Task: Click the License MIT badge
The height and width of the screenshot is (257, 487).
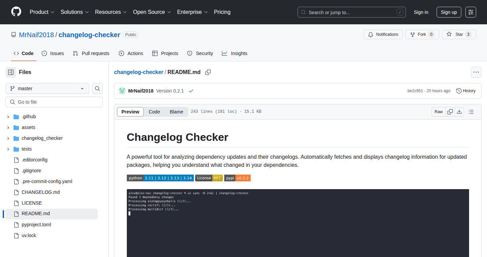Action: point(209,178)
